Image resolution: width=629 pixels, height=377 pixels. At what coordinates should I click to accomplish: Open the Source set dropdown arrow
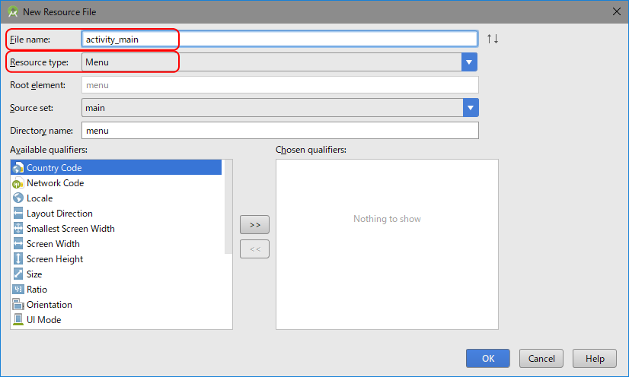(471, 108)
